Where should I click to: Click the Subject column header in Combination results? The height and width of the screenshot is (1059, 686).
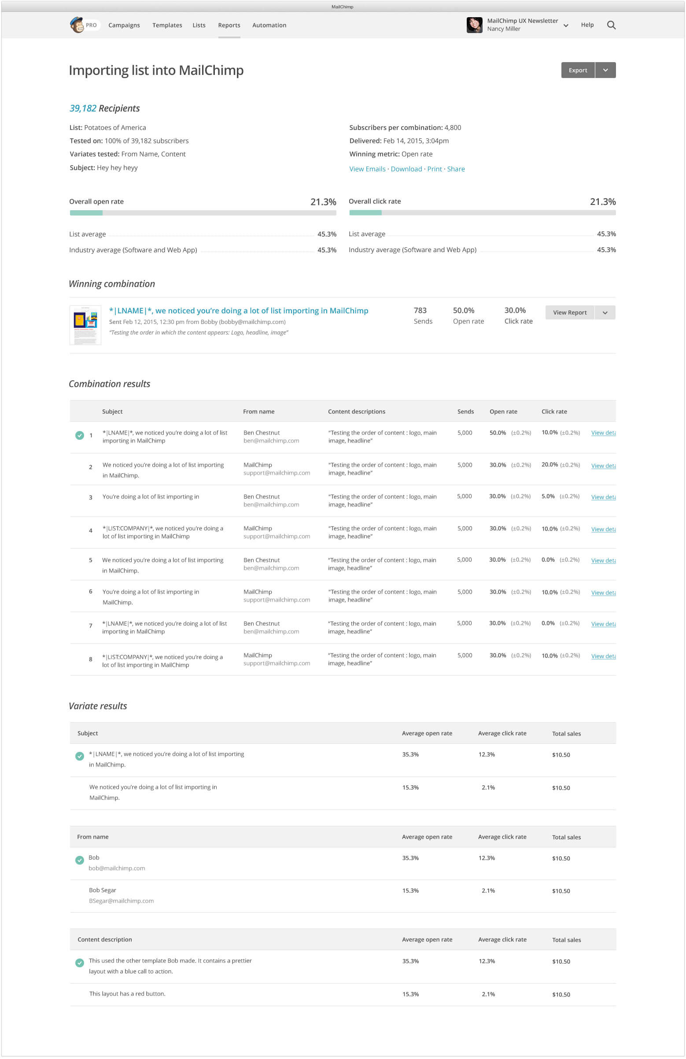(112, 412)
